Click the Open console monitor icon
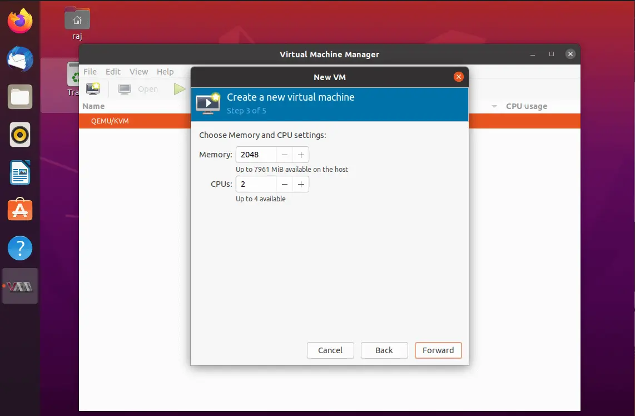 (125, 89)
